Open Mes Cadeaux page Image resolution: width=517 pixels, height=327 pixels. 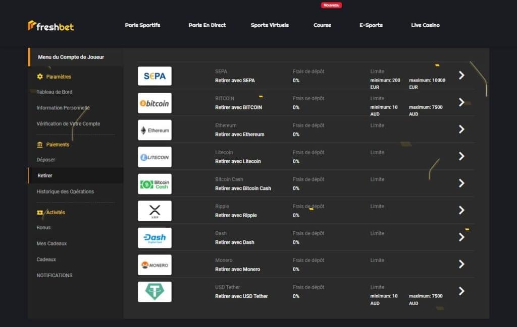pos(52,243)
